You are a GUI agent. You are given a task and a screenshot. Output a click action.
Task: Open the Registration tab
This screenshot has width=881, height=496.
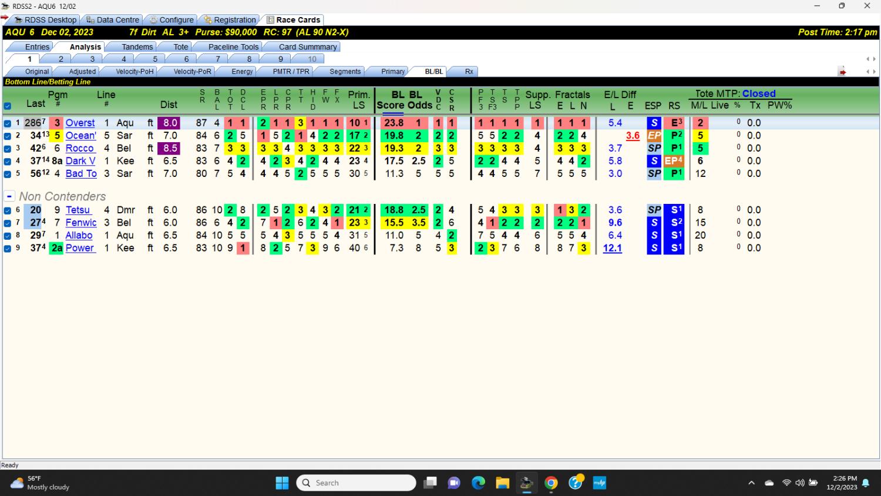pyautogui.click(x=229, y=20)
